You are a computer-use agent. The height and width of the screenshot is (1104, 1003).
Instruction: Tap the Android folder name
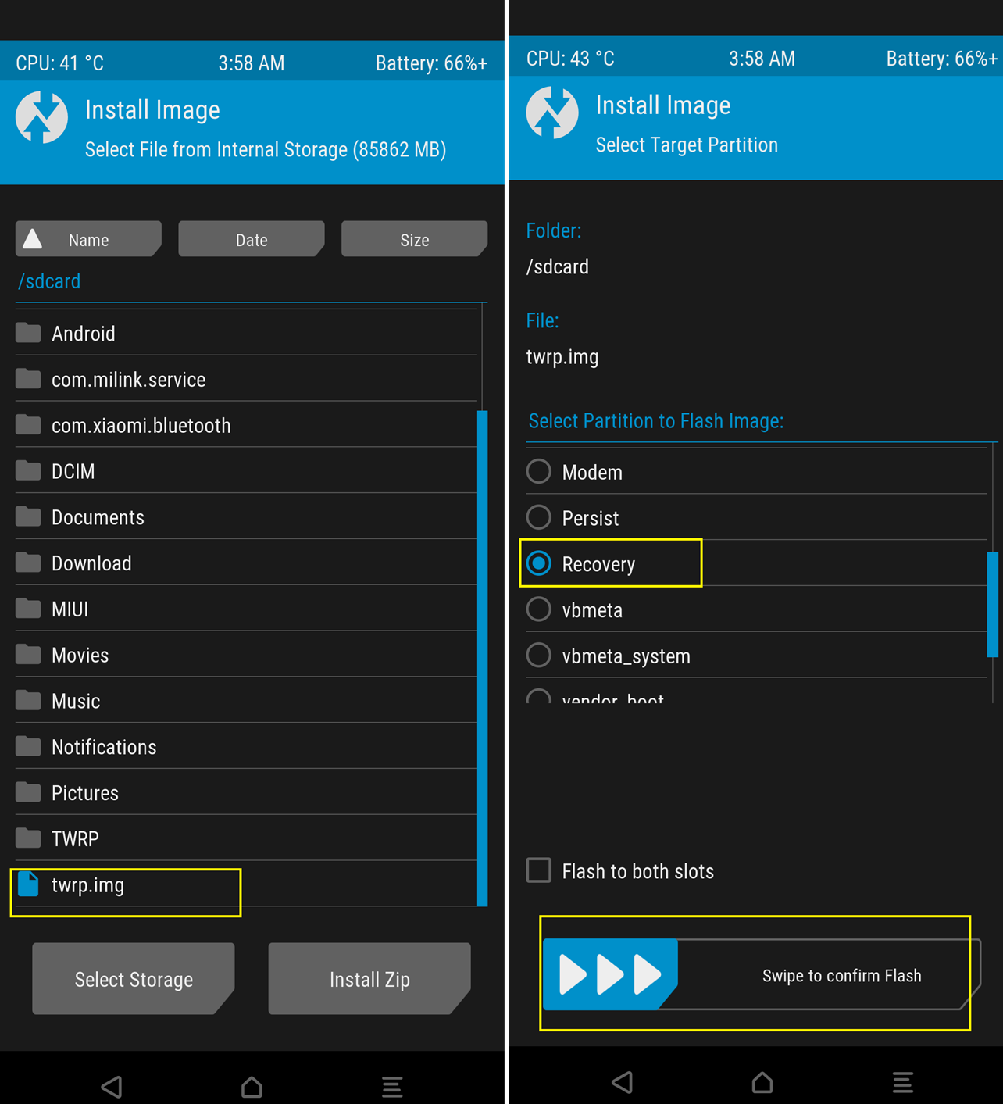84,334
